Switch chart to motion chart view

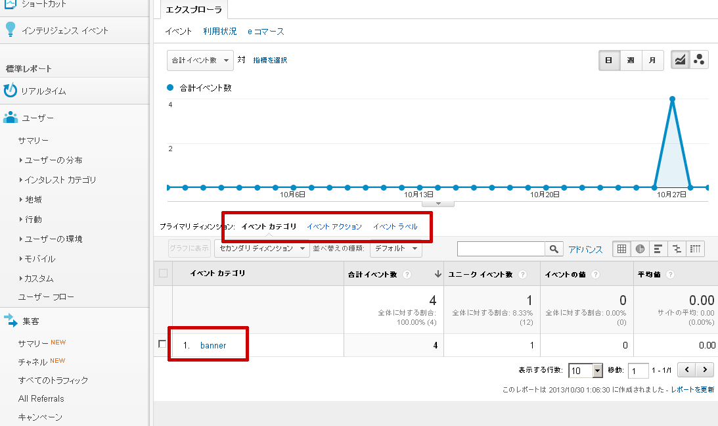pos(699,60)
